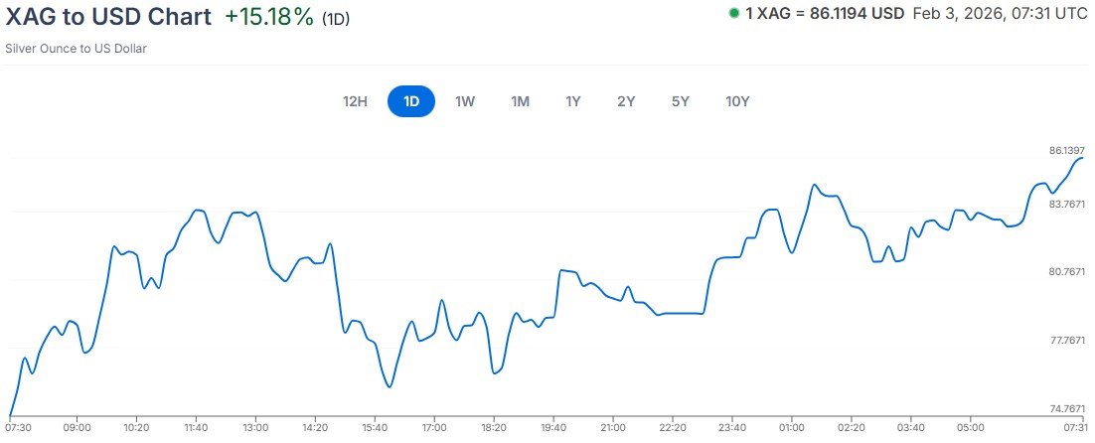The width and height of the screenshot is (1095, 443).
Task: Click the 07:30 x-axis time label
Action: (x=17, y=426)
